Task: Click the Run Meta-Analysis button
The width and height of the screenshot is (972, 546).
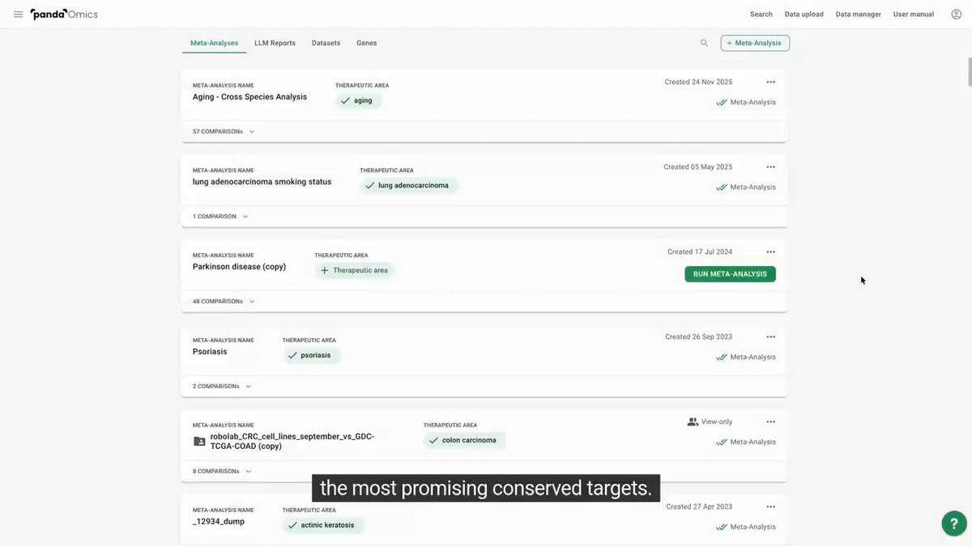Action: coord(730,274)
